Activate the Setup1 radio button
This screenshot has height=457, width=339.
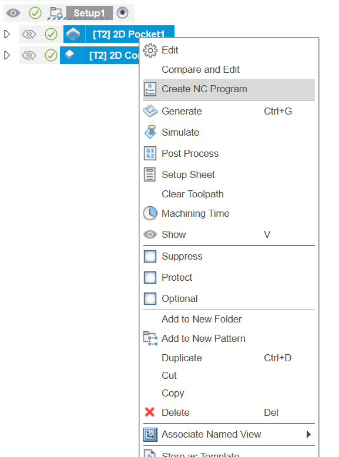tap(122, 13)
